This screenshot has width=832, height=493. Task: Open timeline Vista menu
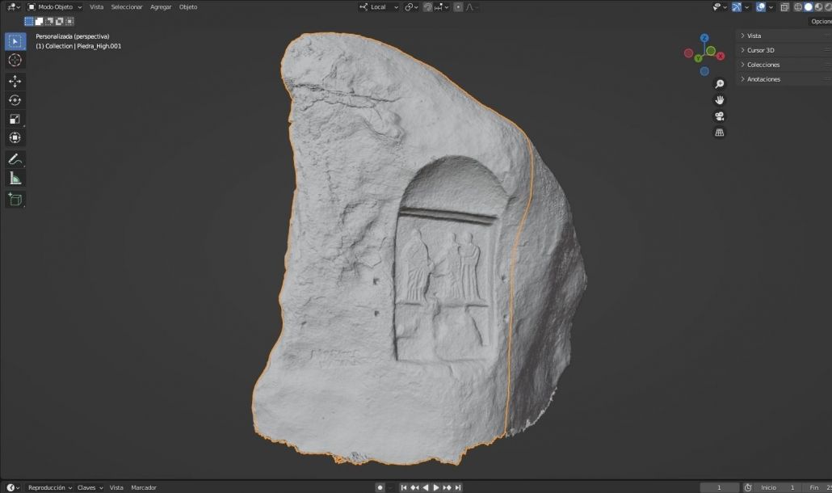click(116, 487)
